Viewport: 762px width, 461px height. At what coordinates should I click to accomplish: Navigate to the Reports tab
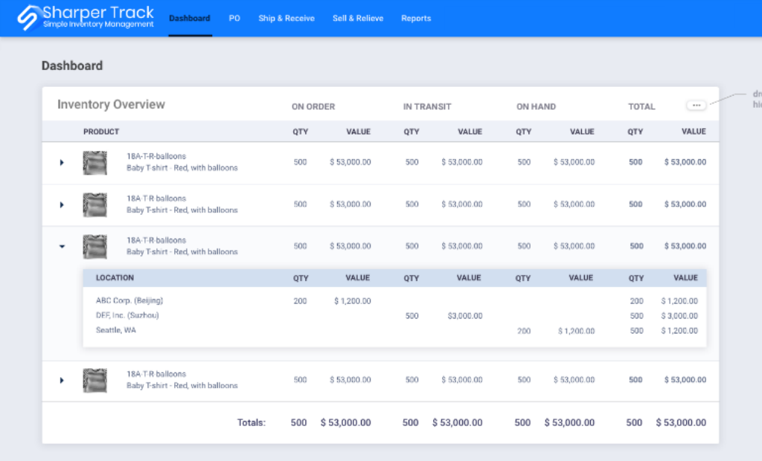[x=416, y=19]
